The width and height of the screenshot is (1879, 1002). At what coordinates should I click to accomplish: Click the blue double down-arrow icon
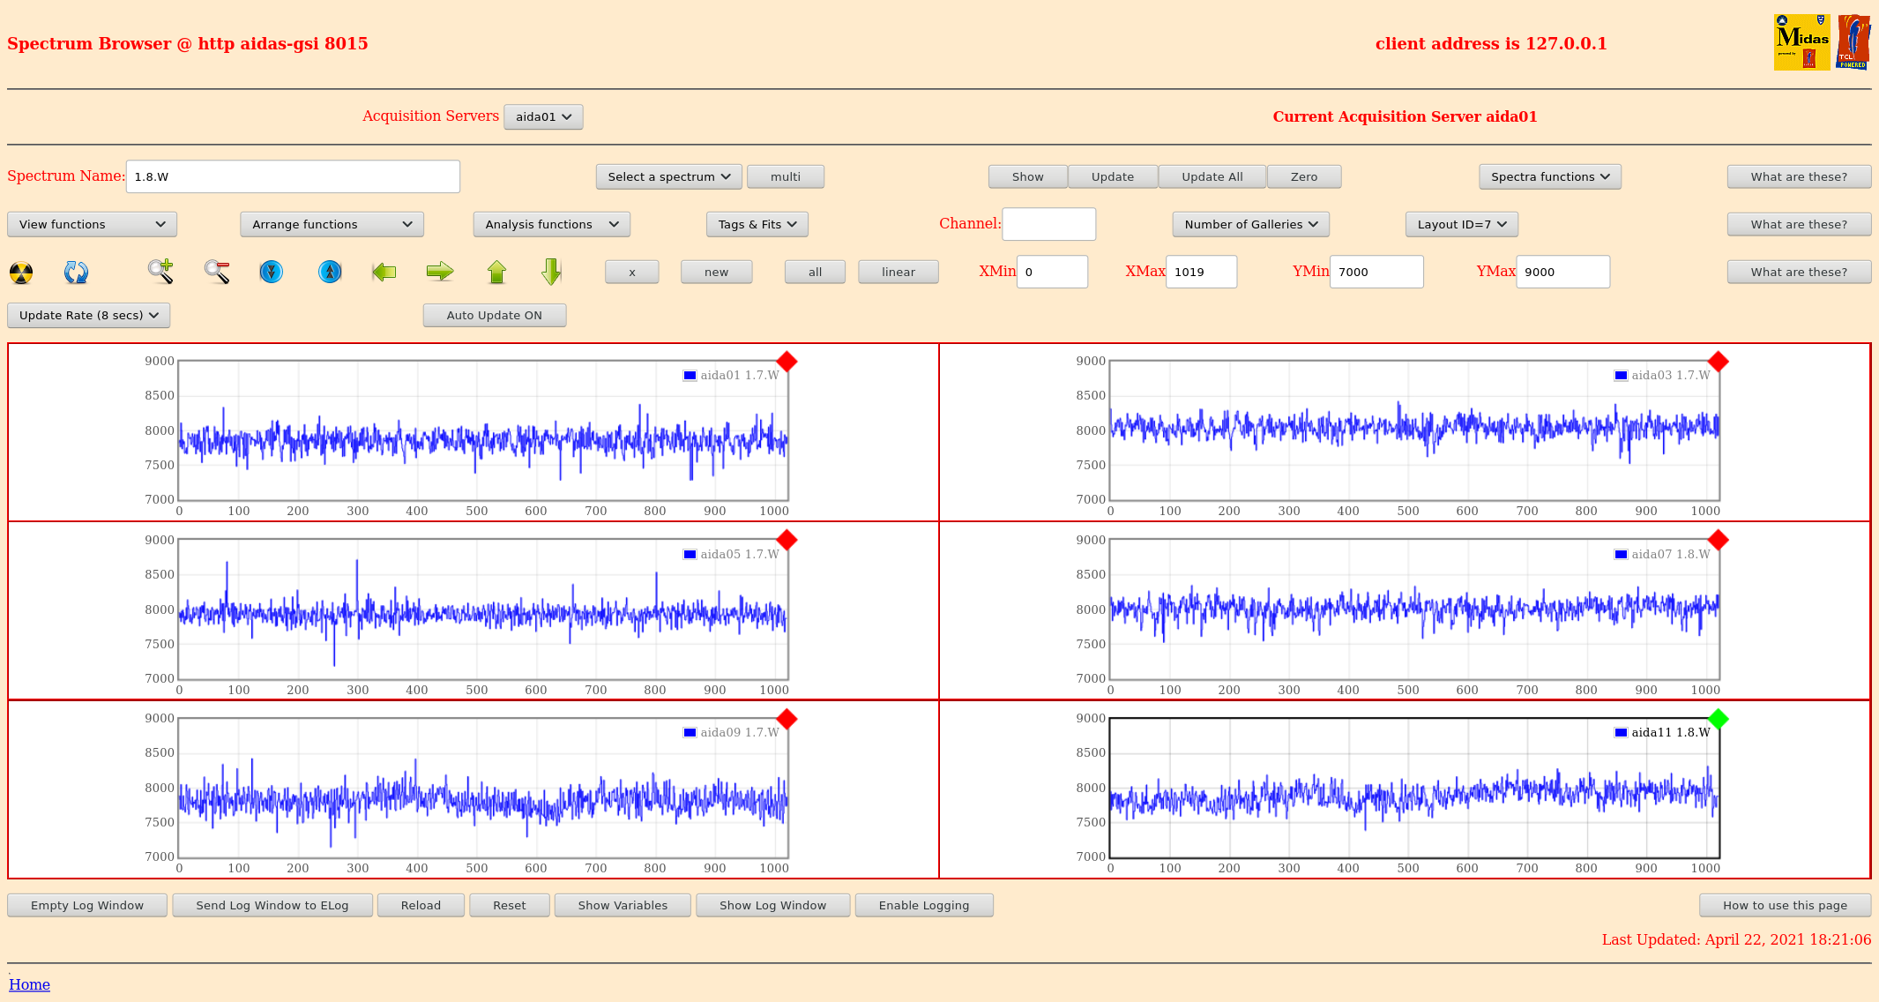[x=272, y=272]
